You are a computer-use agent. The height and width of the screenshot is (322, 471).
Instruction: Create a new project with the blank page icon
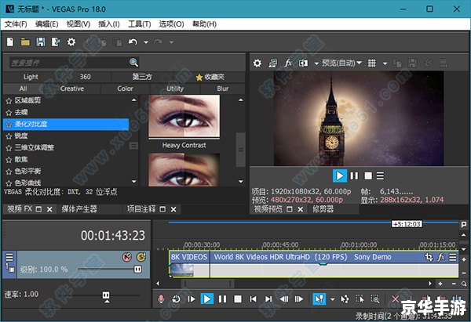[x=10, y=42]
